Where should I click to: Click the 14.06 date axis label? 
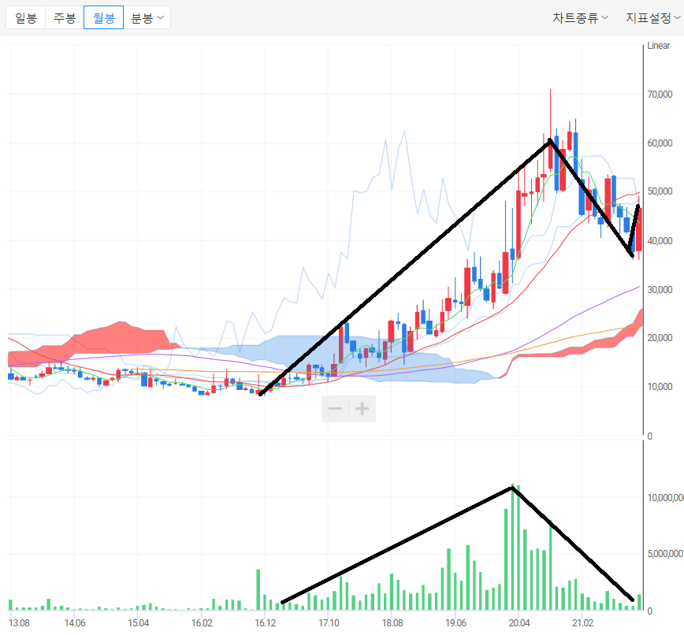click(x=75, y=622)
